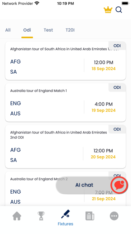Tap the ODI badge on the first card
This screenshot has width=131, height=234.
117,46
